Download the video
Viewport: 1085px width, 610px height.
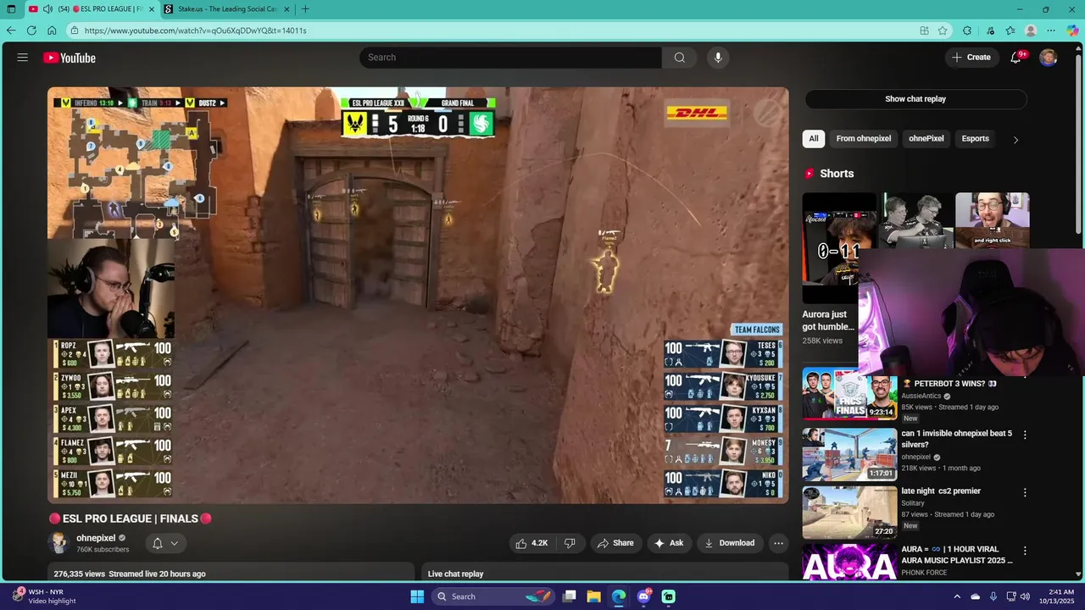(x=729, y=543)
